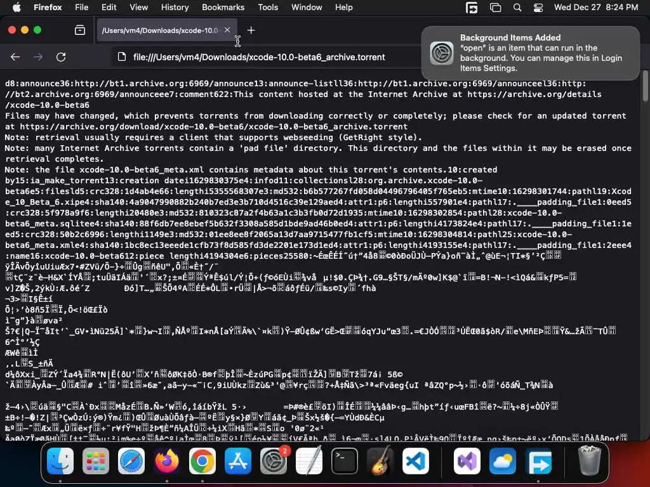Click the page info document icon in address bar

(x=122, y=56)
